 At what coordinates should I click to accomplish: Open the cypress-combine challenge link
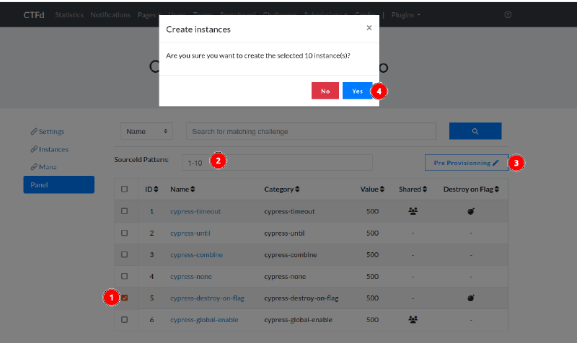[x=196, y=255]
